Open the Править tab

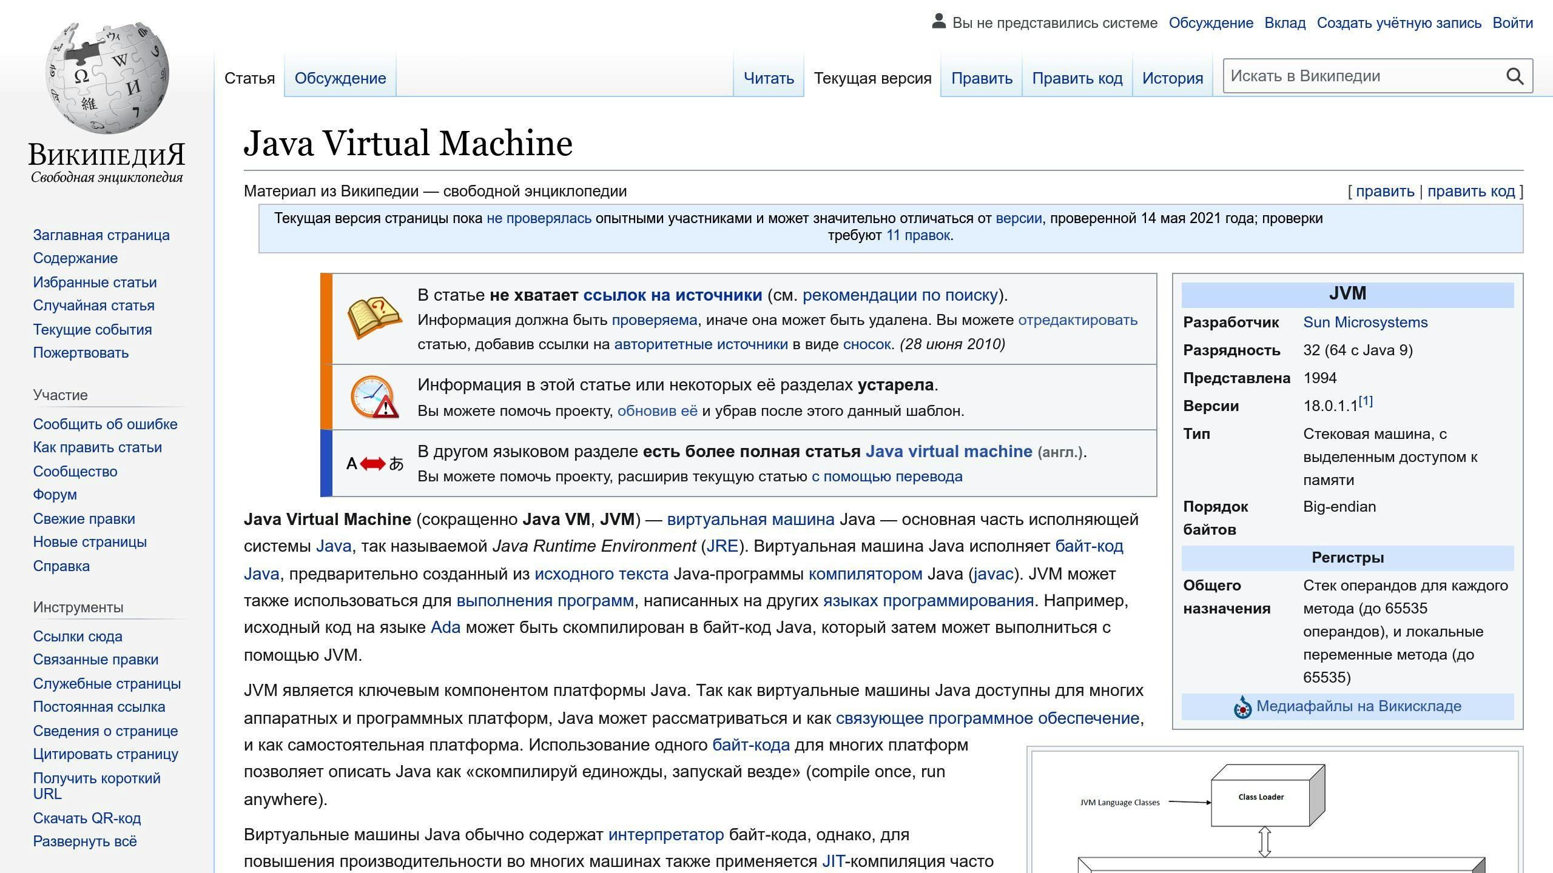coord(982,78)
